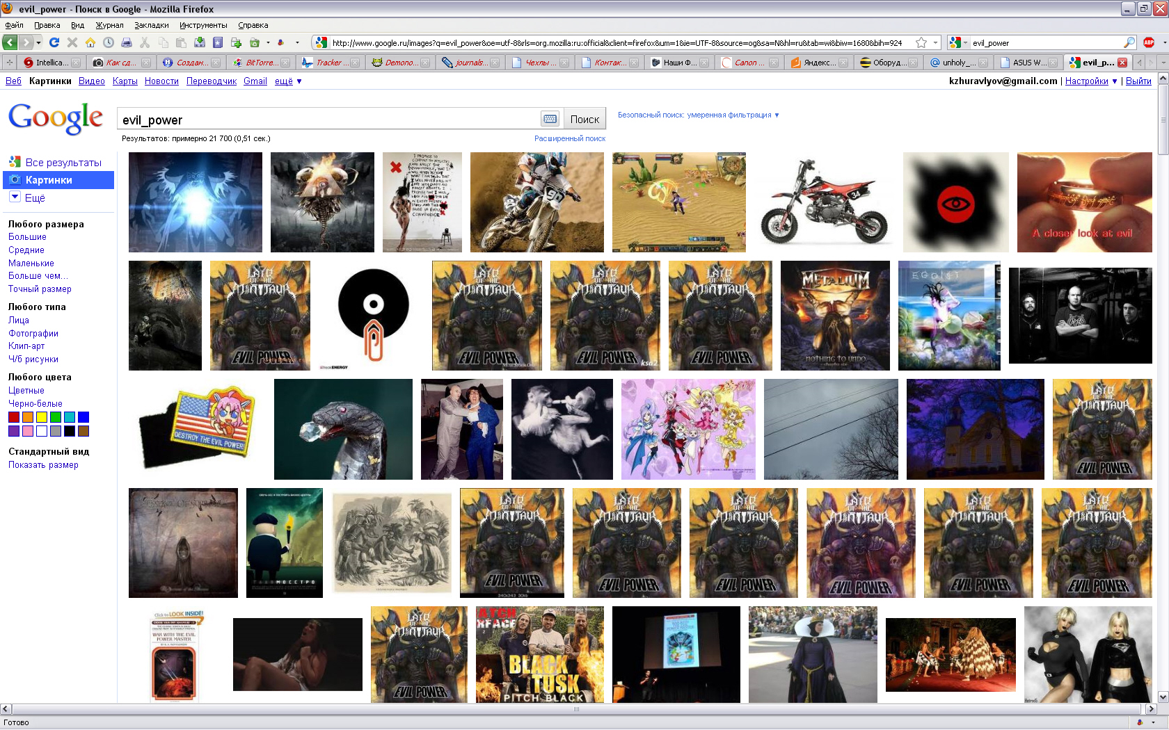Open the Вид menu
The image size is (1169, 730).
(78, 25)
